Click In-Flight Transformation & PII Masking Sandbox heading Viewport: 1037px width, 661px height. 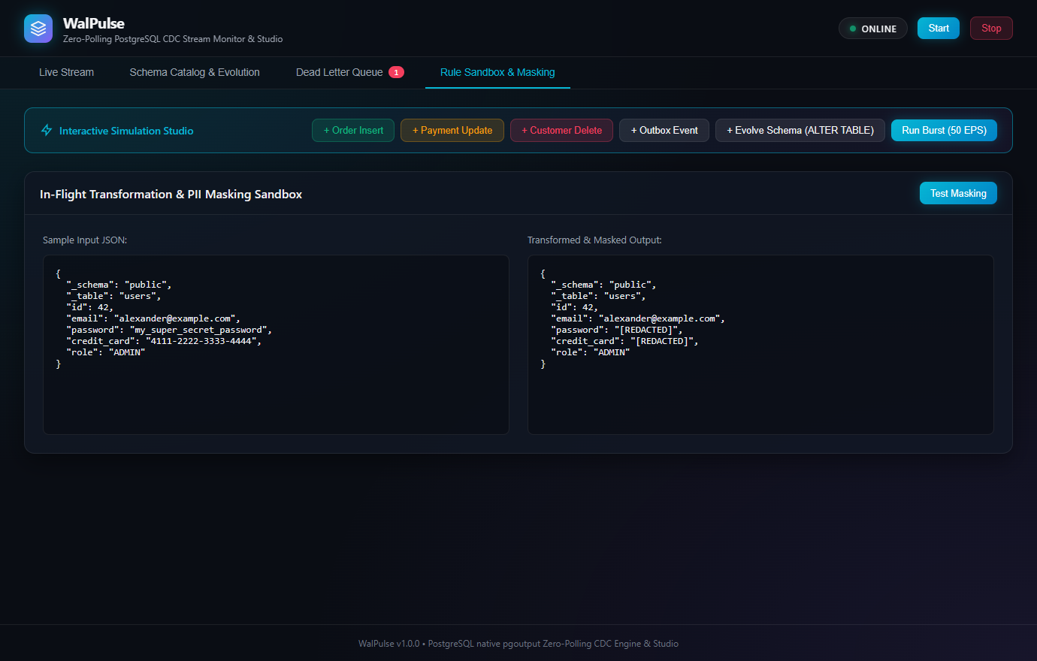tap(171, 194)
